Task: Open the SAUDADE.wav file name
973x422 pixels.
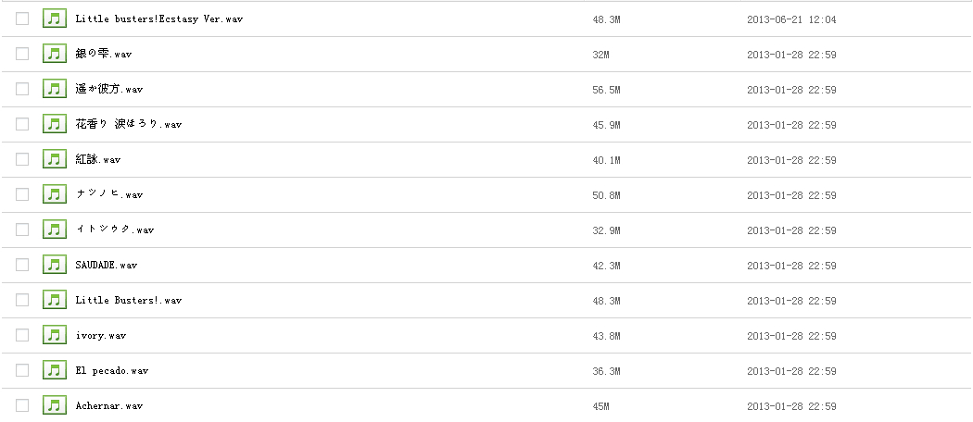Action: point(106,265)
